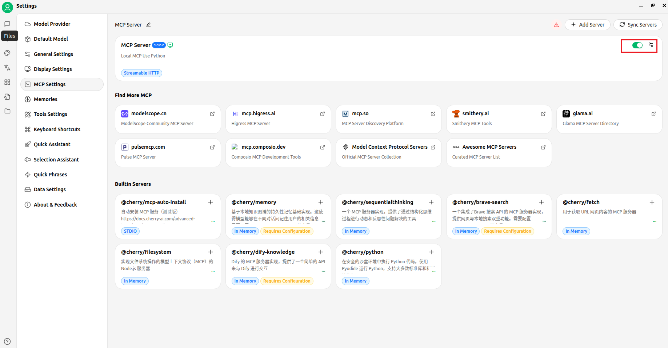
Task: Click Requires Configuration tag on @cherry/brave-search
Action: [x=508, y=231]
